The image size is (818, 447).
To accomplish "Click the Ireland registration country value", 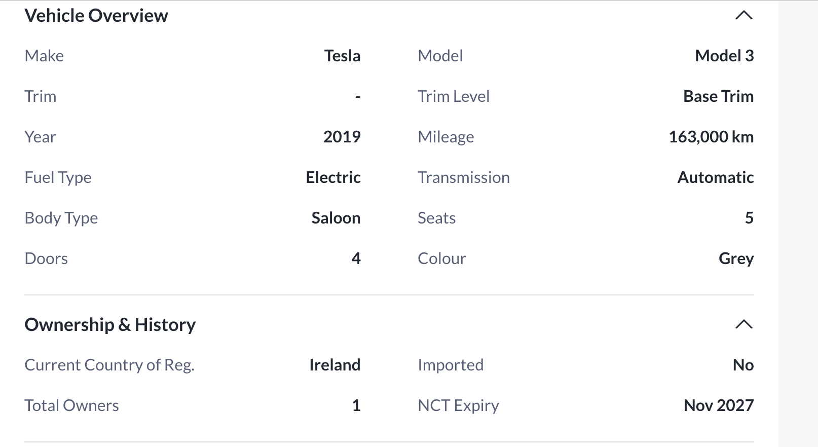I will 334,365.
